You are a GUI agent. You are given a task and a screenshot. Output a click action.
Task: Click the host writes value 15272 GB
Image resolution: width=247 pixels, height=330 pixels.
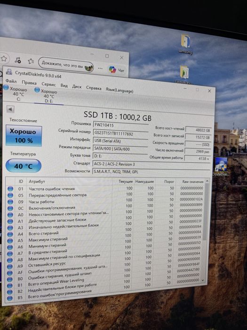pyautogui.click(x=198, y=137)
